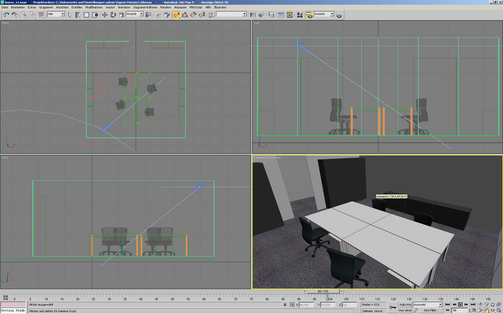Screen dimensions: 503x314
Task: Click the Undo arrow in the toolbar
Action: pos(6,15)
